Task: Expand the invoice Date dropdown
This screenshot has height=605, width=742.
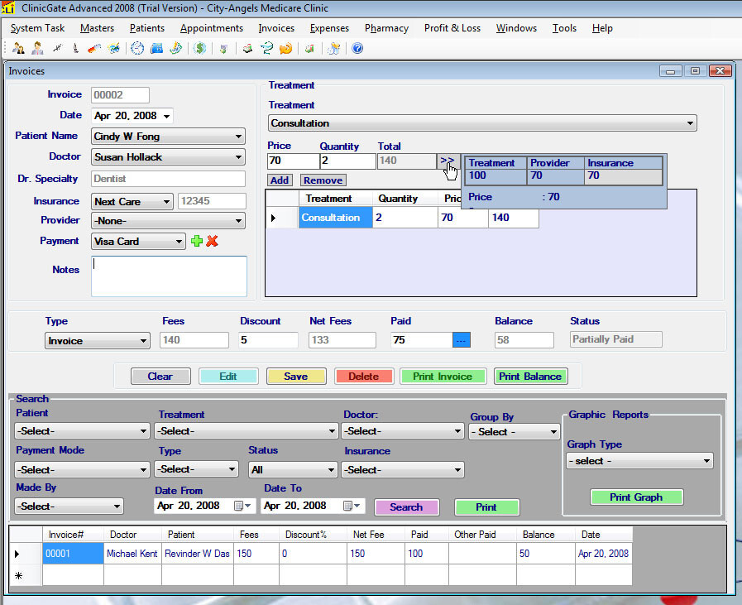Action: [166, 116]
